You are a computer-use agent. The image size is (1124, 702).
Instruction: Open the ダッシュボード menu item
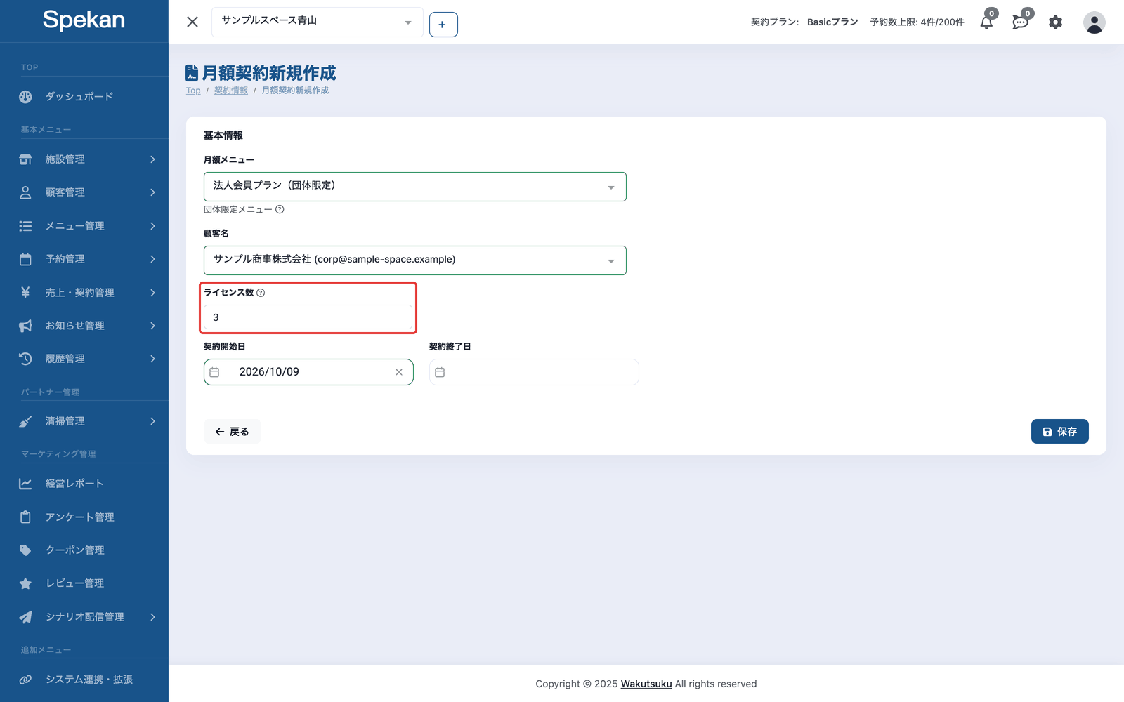point(84,97)
